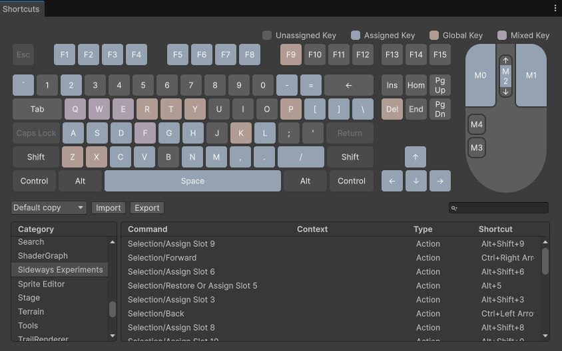The image size is (562, 351).
Task: Select the M1 right mouse button
Action: (531, 75)
